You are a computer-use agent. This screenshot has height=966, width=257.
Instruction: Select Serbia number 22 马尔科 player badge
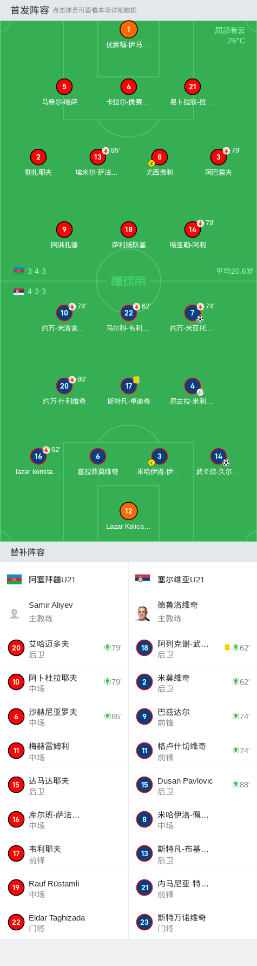click(x=128, y=313)
